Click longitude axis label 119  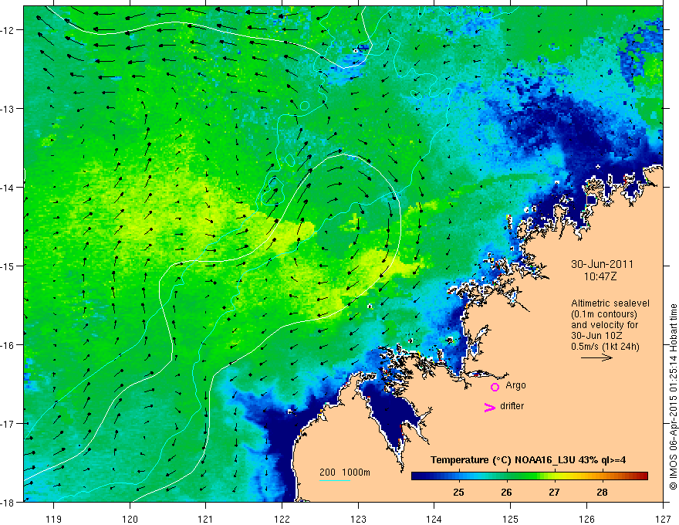click(54, 519)
